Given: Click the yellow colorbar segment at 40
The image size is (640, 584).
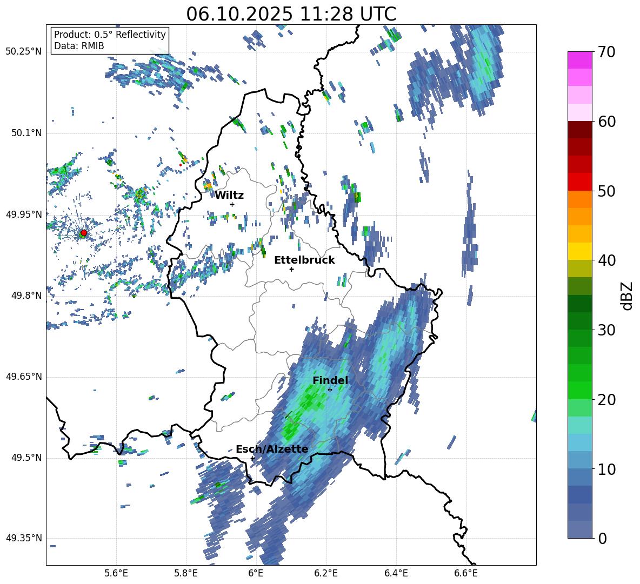Looking at the screenshot, I should pyautogui.click(x=579, y=251).
